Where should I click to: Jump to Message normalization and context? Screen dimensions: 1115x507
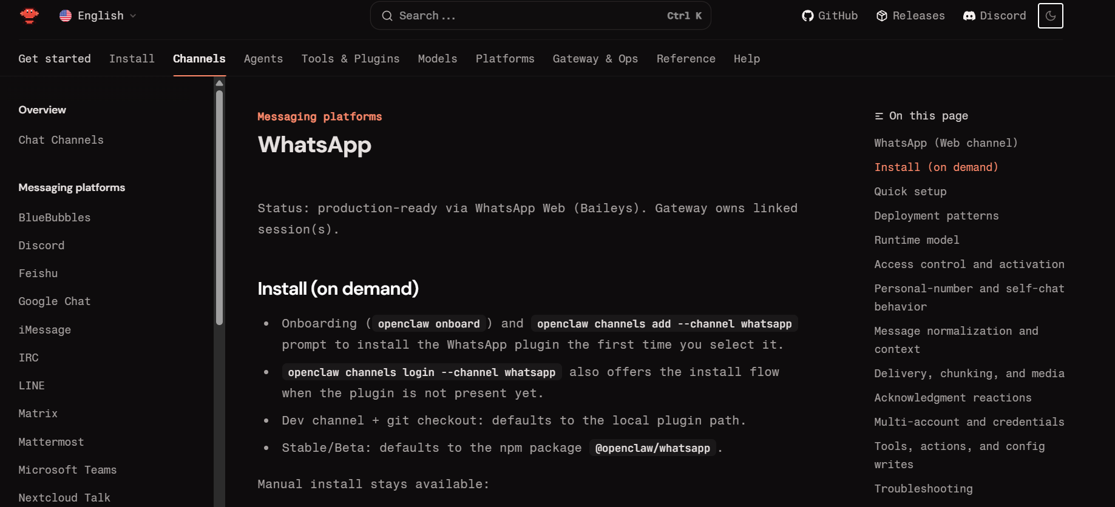click(957, 340)
